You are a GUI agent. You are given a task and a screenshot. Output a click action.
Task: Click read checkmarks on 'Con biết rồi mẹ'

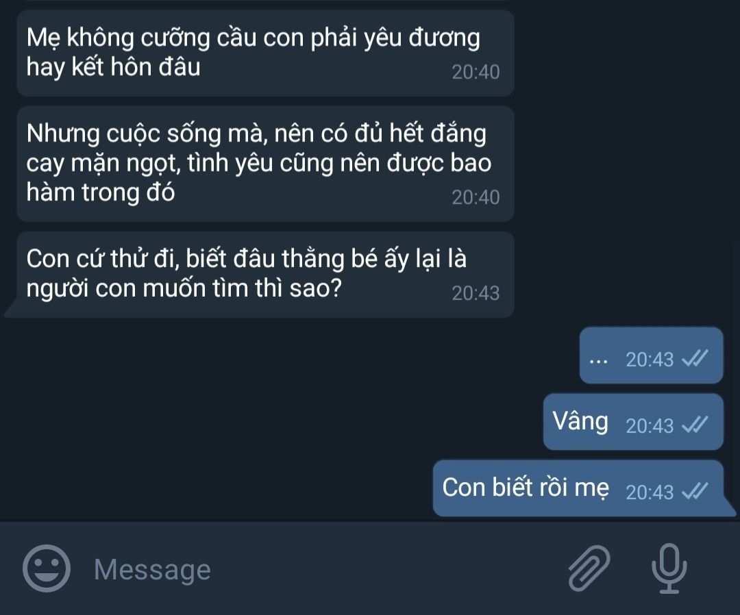(x=695, y=491)
